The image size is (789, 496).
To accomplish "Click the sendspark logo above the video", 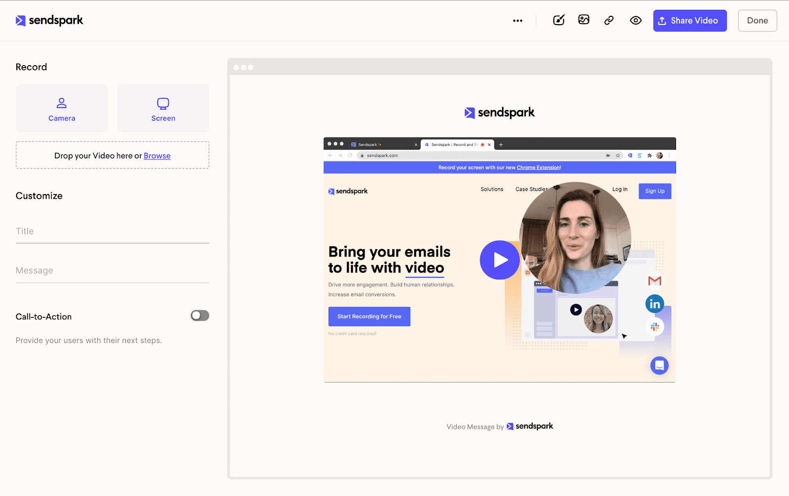I will pyautogui.click(x=500, y=113).
